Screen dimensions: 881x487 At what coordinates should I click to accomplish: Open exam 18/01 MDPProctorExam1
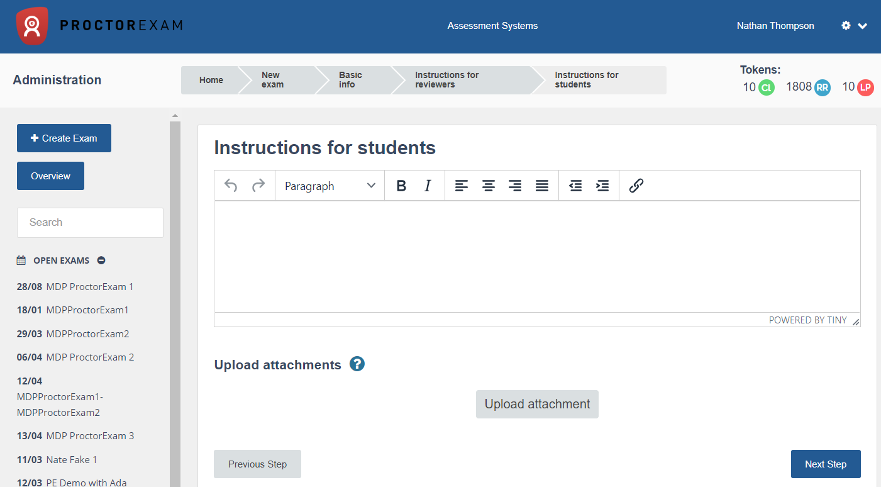click(73, 310)
